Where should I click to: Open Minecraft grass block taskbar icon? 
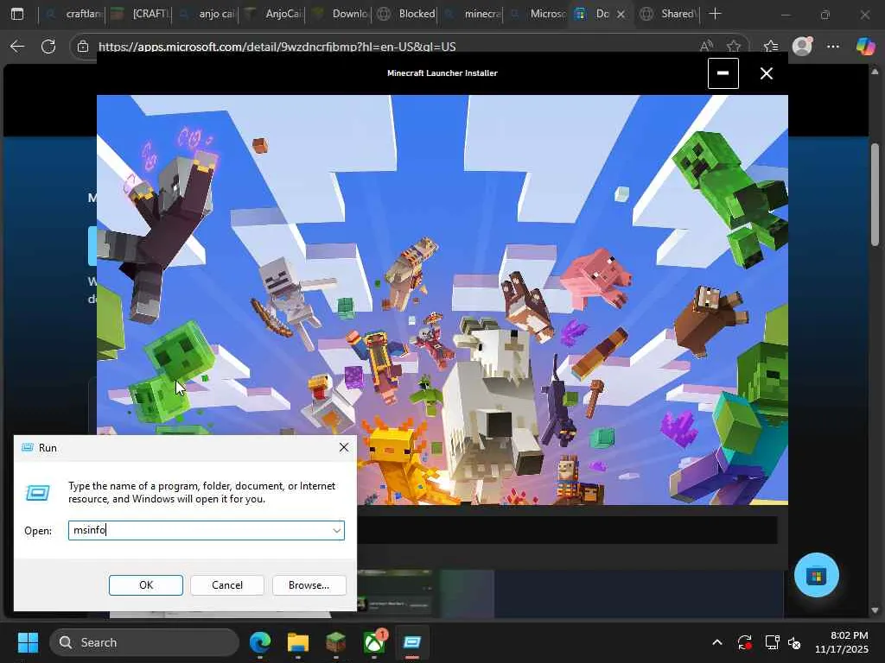tap(336, 642)
